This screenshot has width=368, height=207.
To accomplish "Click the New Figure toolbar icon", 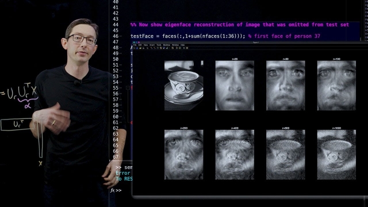I will 134,48.
